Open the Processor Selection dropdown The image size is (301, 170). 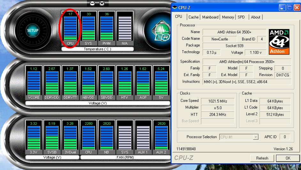click(x=239, y=137)
